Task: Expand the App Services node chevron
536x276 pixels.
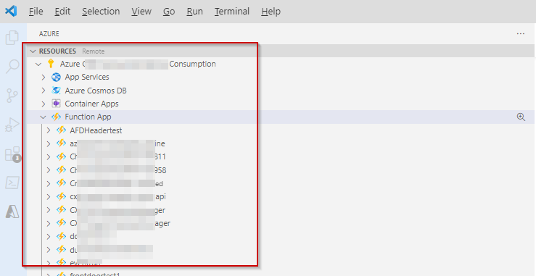Action: (44, 78)
